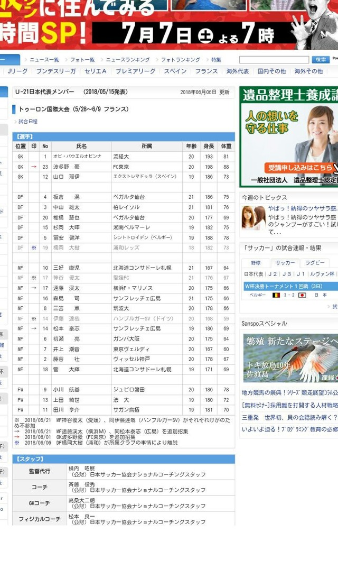Open the フォトランキング link
338x578 pixels.
click(x=181, y=60)
